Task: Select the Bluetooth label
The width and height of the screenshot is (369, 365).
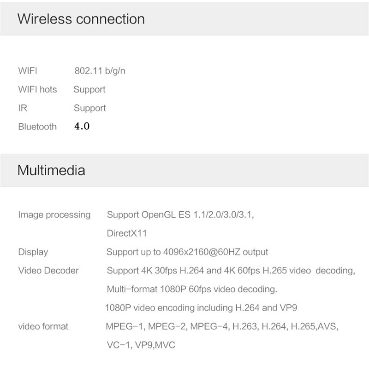Action: pos(37,127)
